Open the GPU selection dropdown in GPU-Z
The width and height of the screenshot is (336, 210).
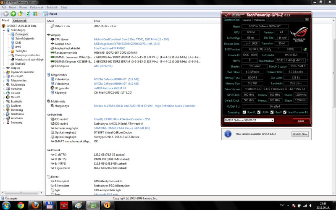(x=272, y=120)
